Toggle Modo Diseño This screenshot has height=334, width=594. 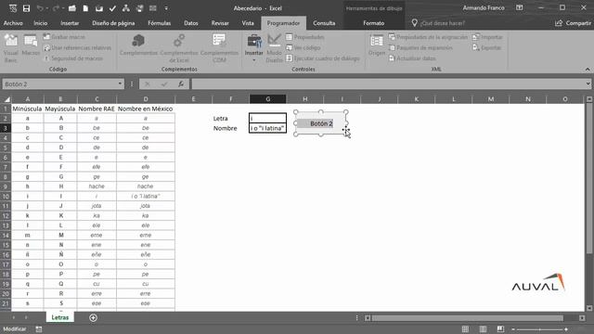point(274,48)
